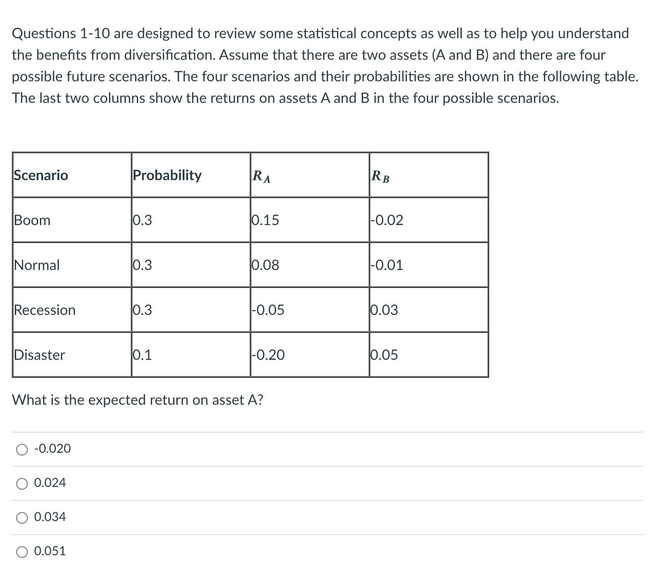Click the answer row containing 0.024
This screenshot has height=575, width=657.
pos(180,483)
